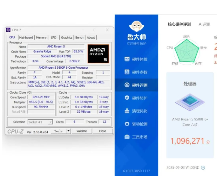
Task: Click the Name field AMD Ryzen 5
Action: 56,47
